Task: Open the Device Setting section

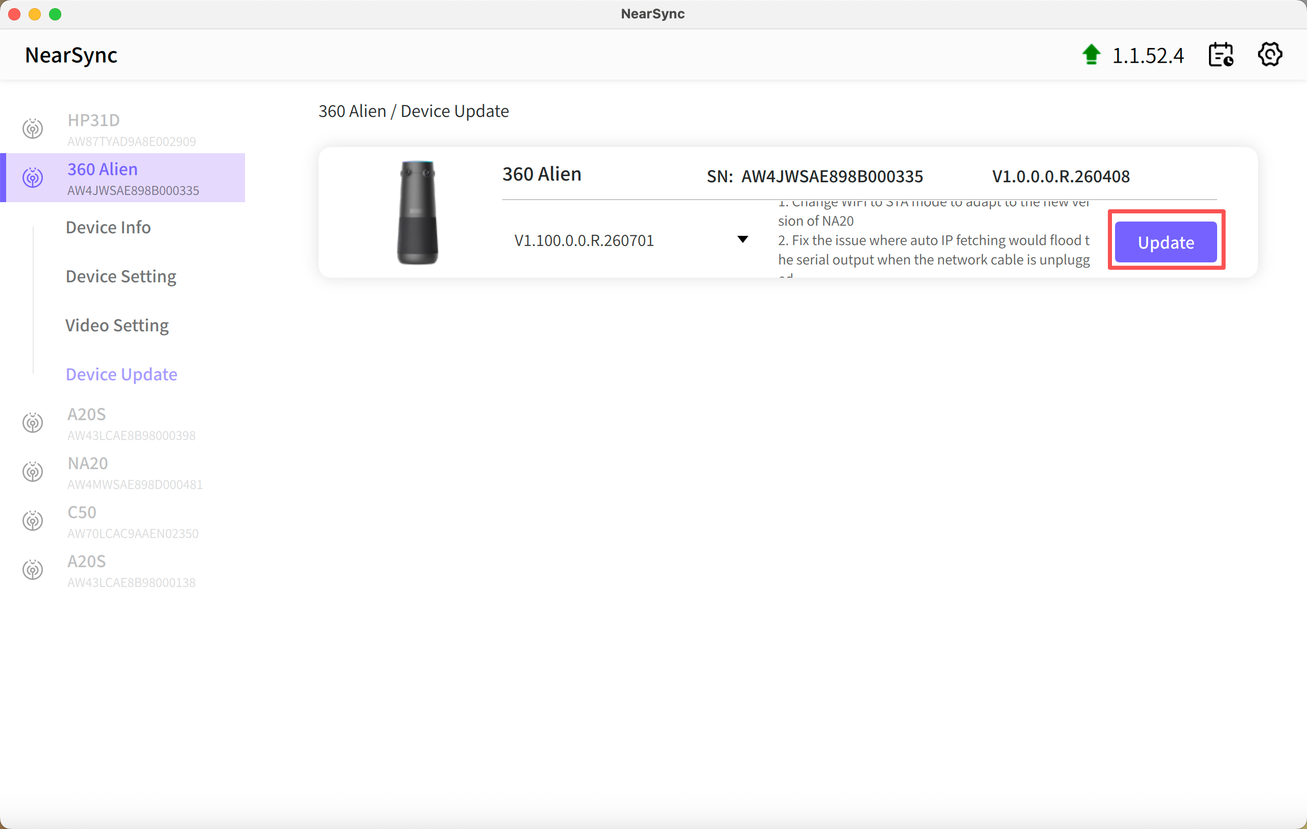Action: coord(121,276)
